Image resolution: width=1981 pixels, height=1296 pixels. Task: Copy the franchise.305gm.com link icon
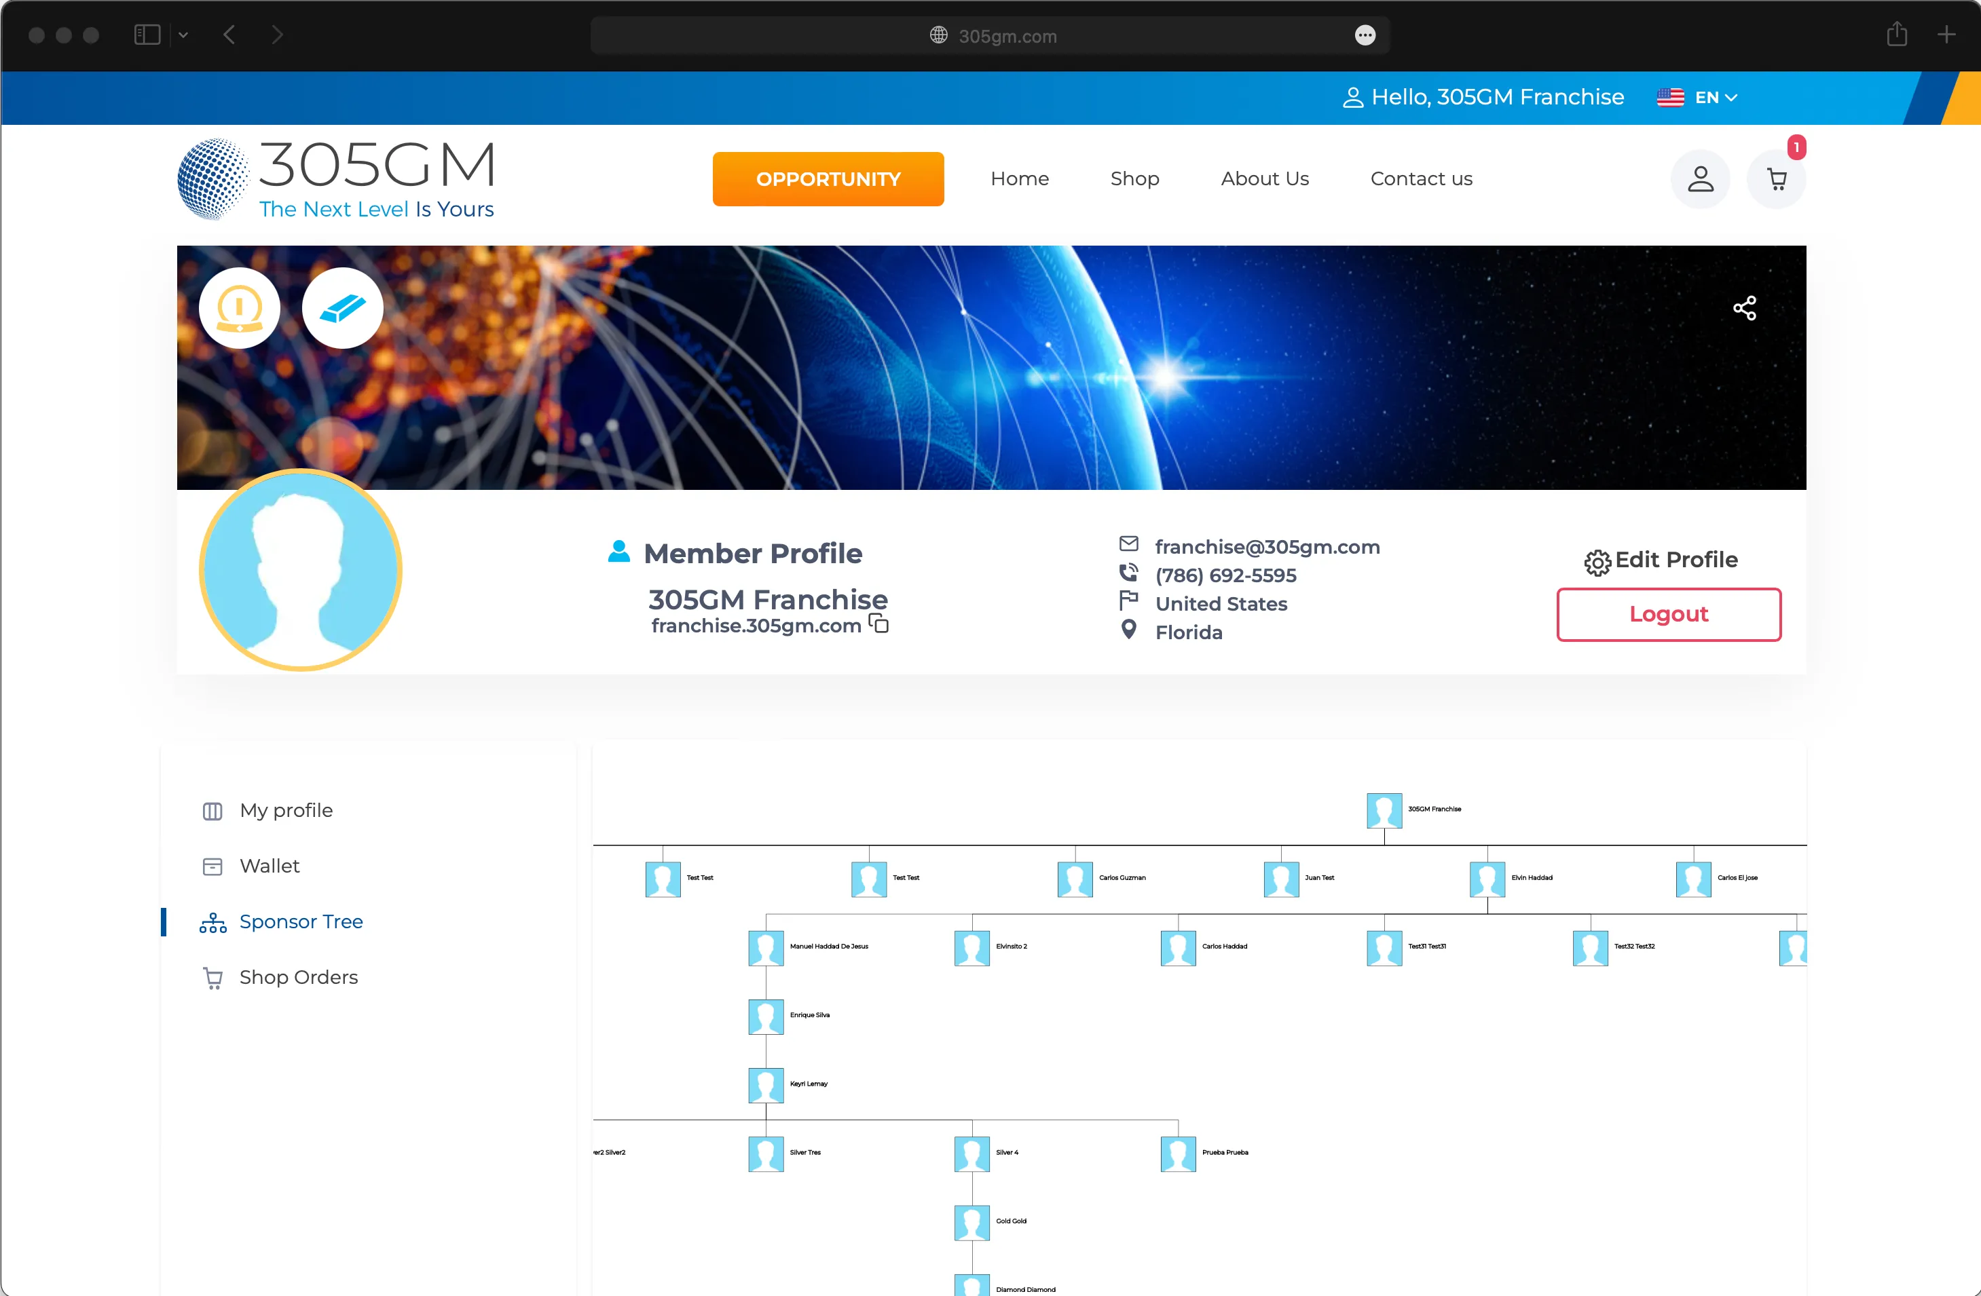click(879, 624)
